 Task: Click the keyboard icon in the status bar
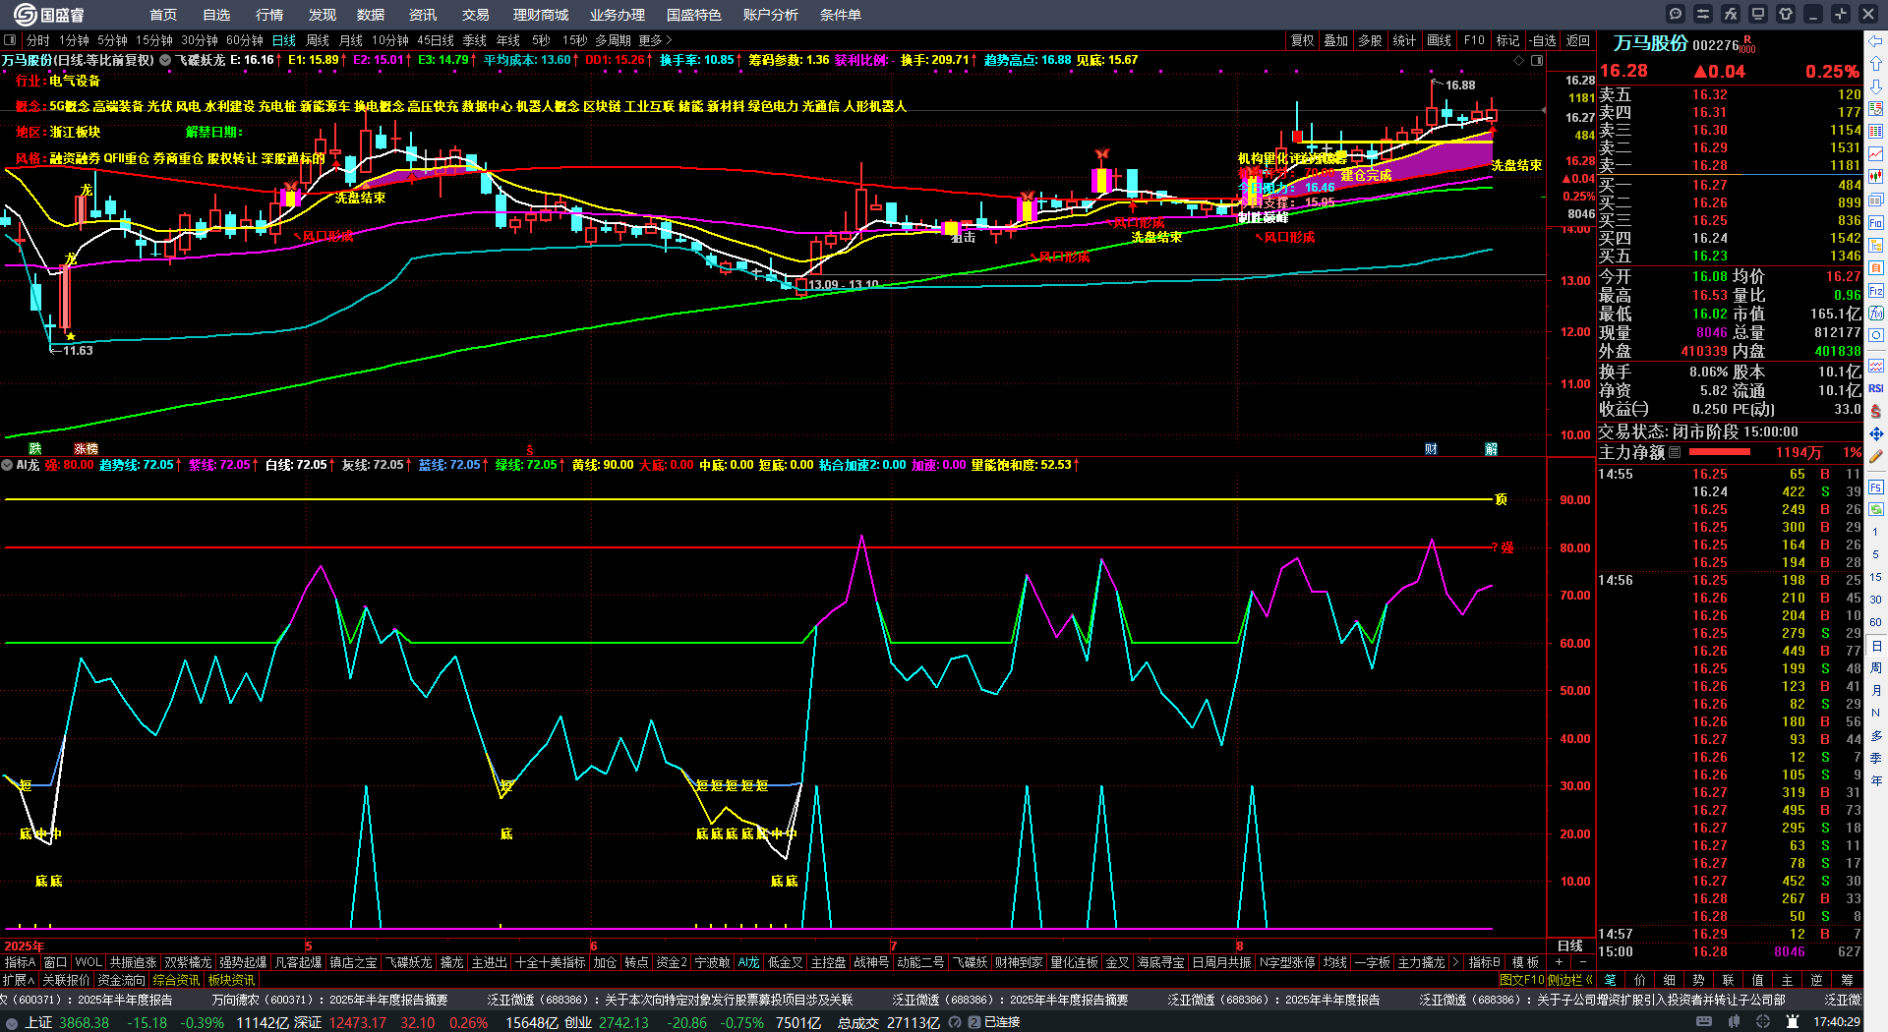[x=1704, y=1022]
